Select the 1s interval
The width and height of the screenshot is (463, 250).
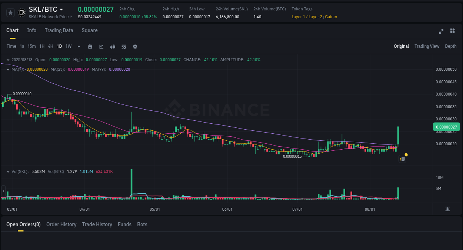pyautogui.click(x=22, y=46)
